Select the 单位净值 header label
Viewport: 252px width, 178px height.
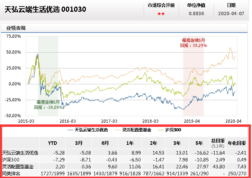pyautogui.click(x=196, y=5)
